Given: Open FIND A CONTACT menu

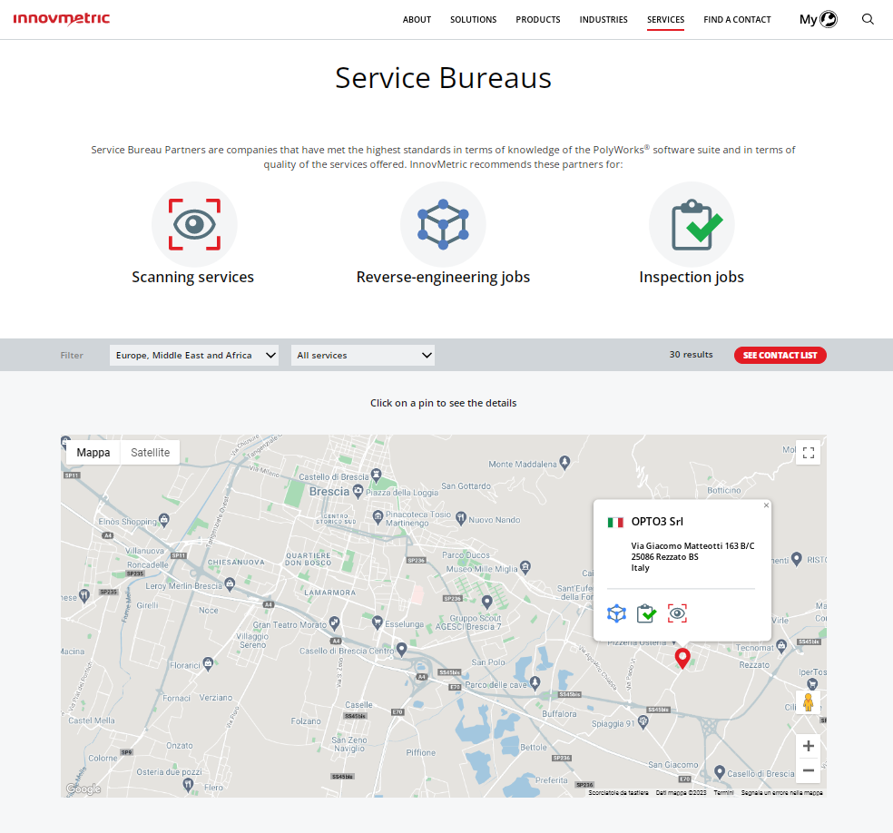Looking at the screenshot, I should tap(737, 19).
